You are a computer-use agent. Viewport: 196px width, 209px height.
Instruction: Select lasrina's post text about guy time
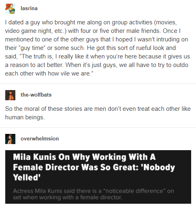pyautogui.click(x=97, y=48)
